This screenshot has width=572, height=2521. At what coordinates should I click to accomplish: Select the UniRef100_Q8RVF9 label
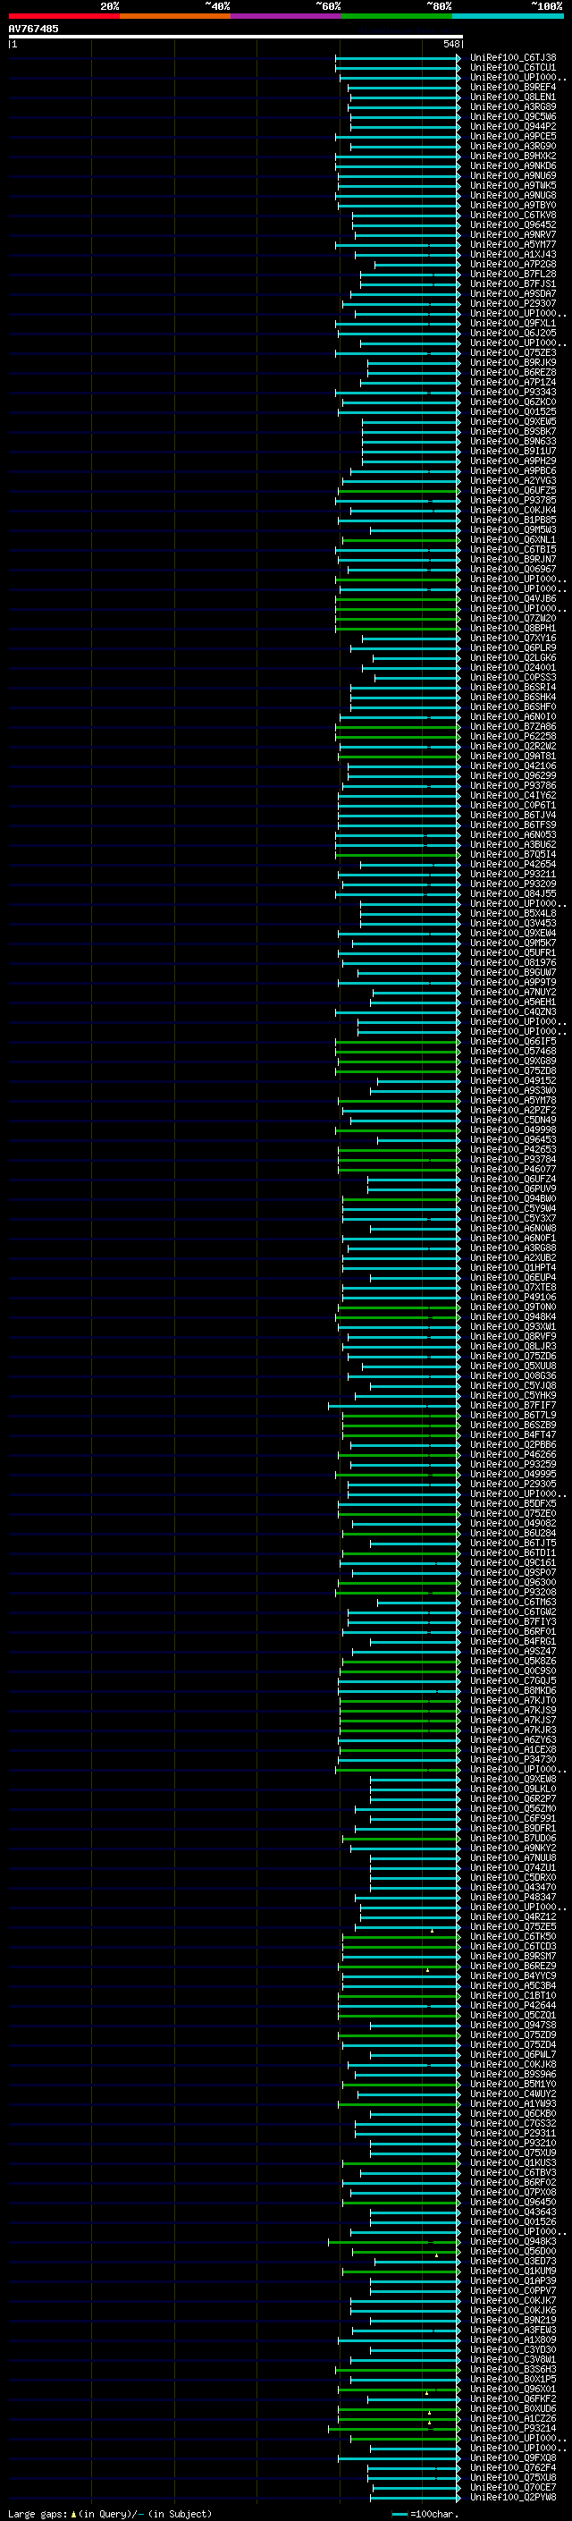[513, 1336]
